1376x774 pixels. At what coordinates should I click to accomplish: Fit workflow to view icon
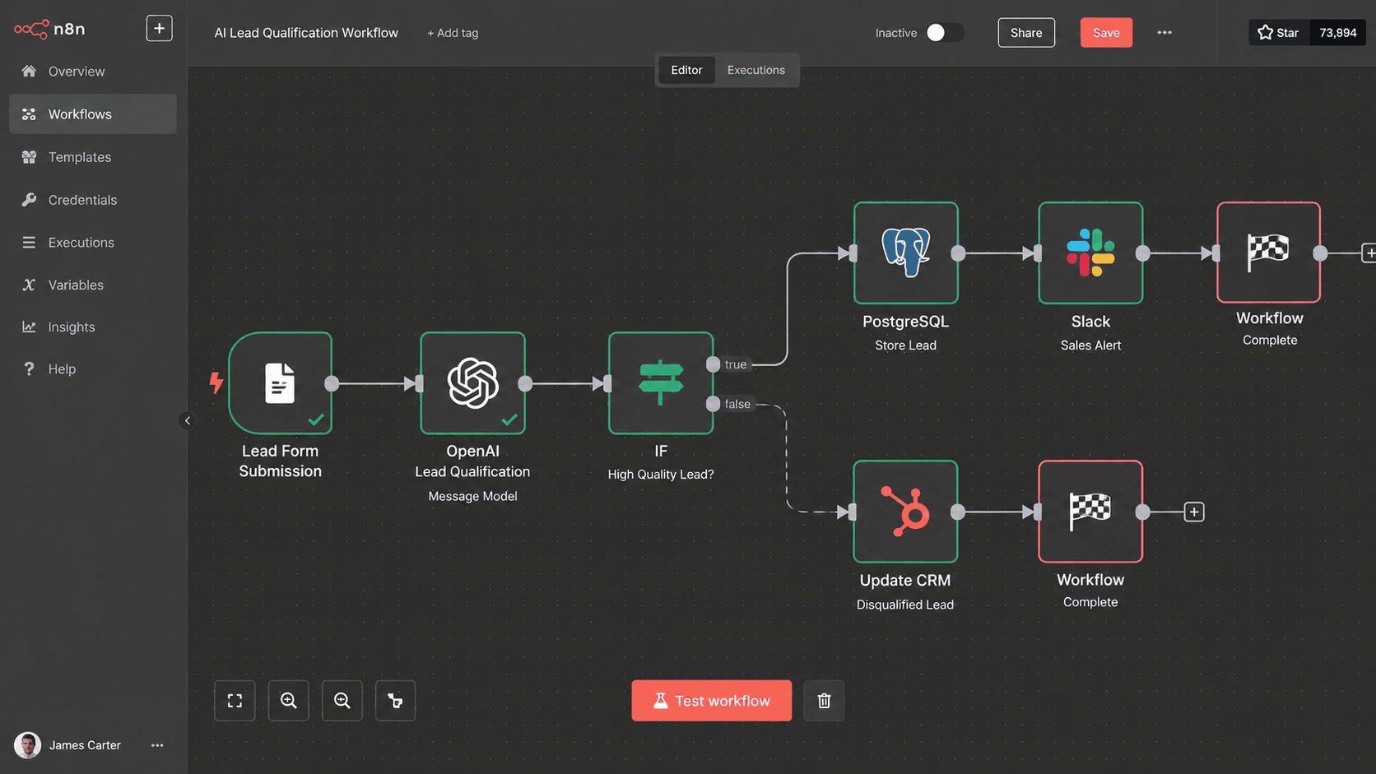click(235, 700)
